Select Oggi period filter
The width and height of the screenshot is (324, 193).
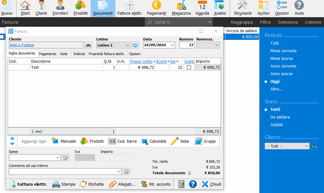coord(275,82)
